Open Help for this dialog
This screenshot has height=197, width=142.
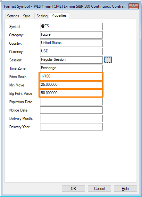[125, 188]
